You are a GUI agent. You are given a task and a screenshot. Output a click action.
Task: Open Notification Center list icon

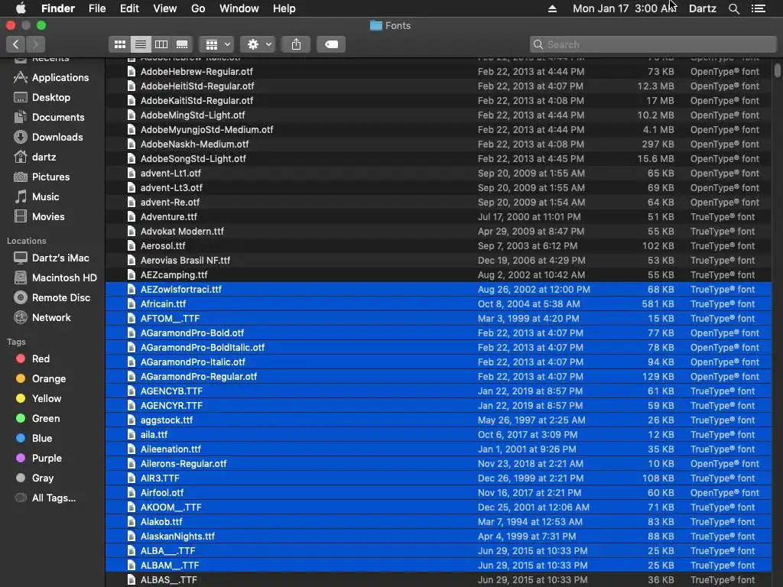pos(758,8)
